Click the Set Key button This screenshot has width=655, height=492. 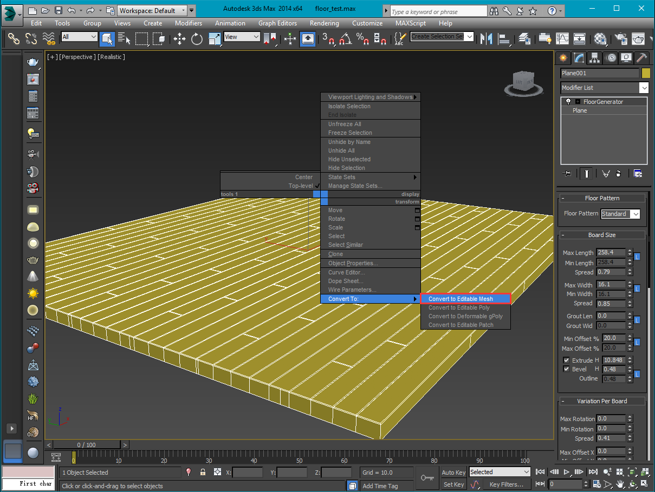click(453, 484)
